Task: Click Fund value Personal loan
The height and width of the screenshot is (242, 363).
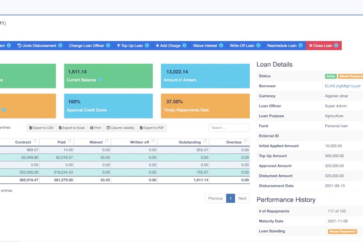Action: [x=336, y=126]
